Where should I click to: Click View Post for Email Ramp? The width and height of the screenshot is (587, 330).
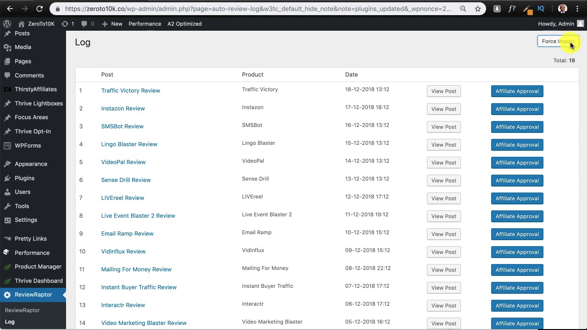point(444,234)
